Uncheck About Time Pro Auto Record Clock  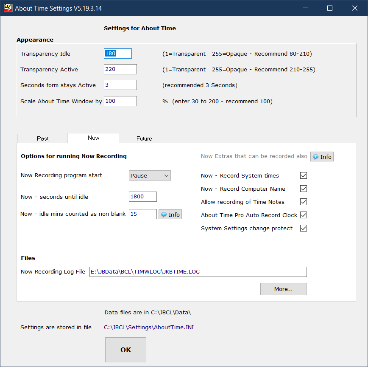(304, 215)
